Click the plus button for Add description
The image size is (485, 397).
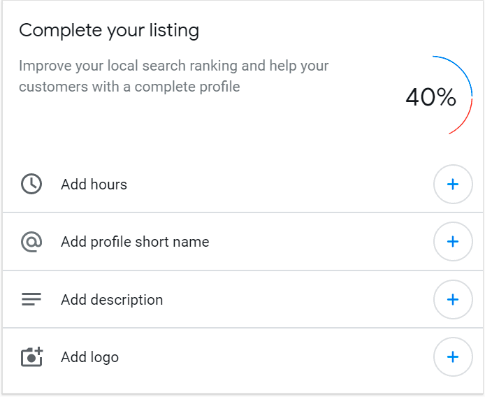pos(453,299)
